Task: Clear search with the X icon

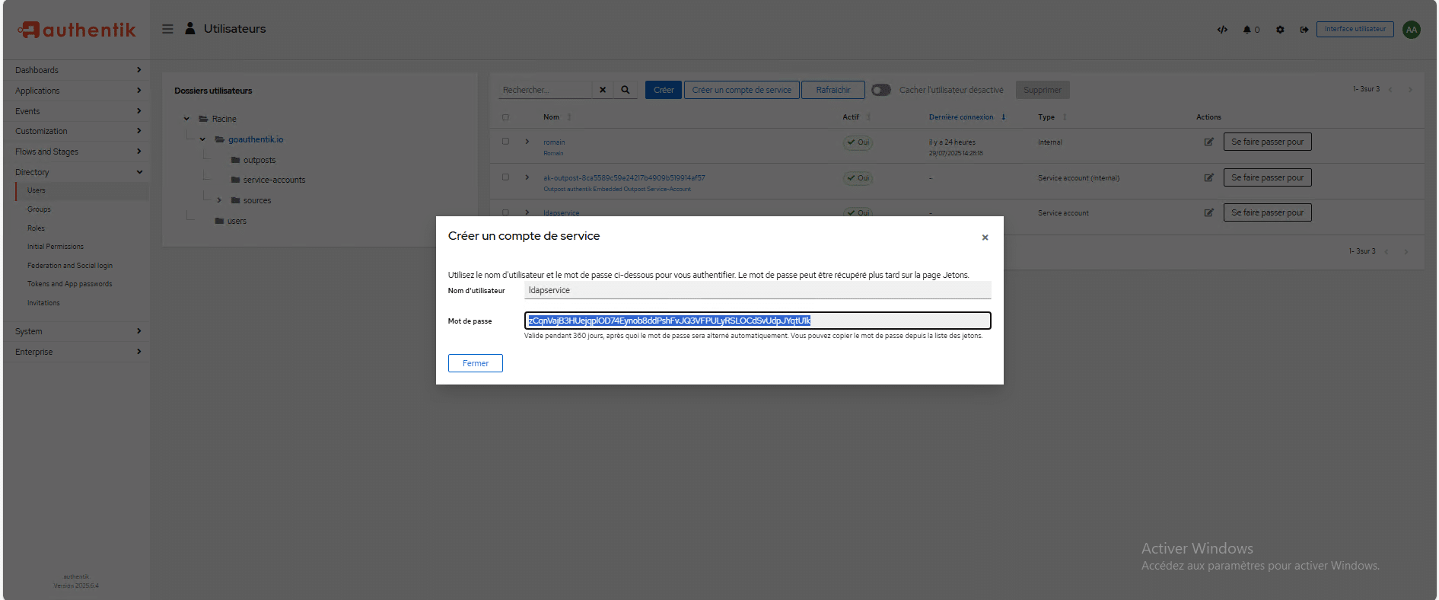Action: pyautogui.click(x=603, y=90)
